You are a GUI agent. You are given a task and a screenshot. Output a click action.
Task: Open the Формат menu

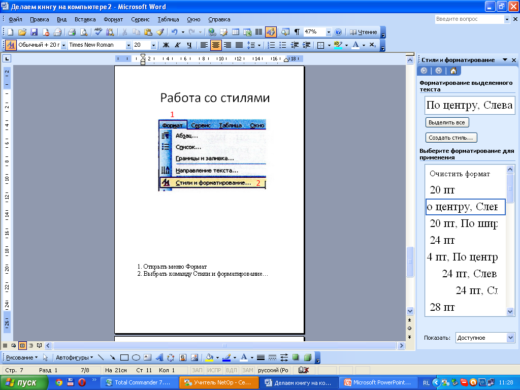click(x=113, y=19)
